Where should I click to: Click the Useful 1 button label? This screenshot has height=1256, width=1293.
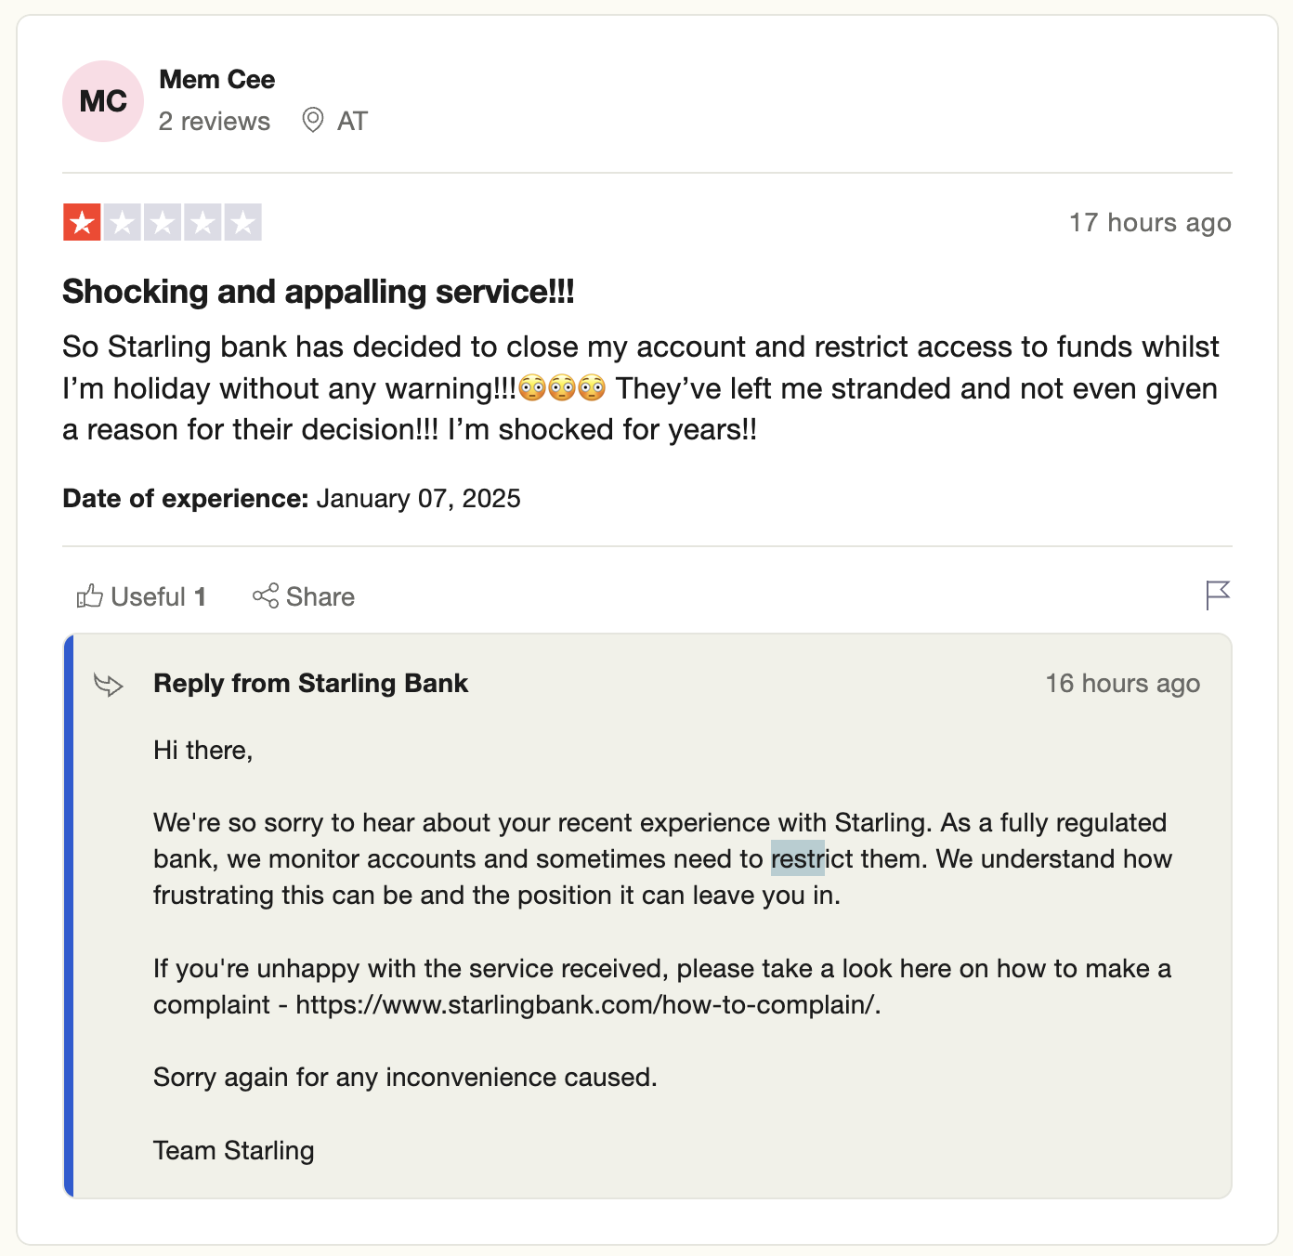[x=159, y=596]
